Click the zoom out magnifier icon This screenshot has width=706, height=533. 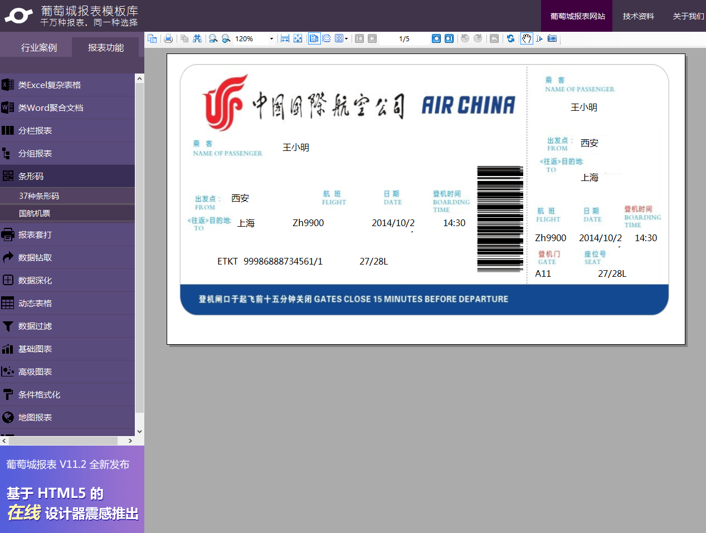tap(213, 38)
